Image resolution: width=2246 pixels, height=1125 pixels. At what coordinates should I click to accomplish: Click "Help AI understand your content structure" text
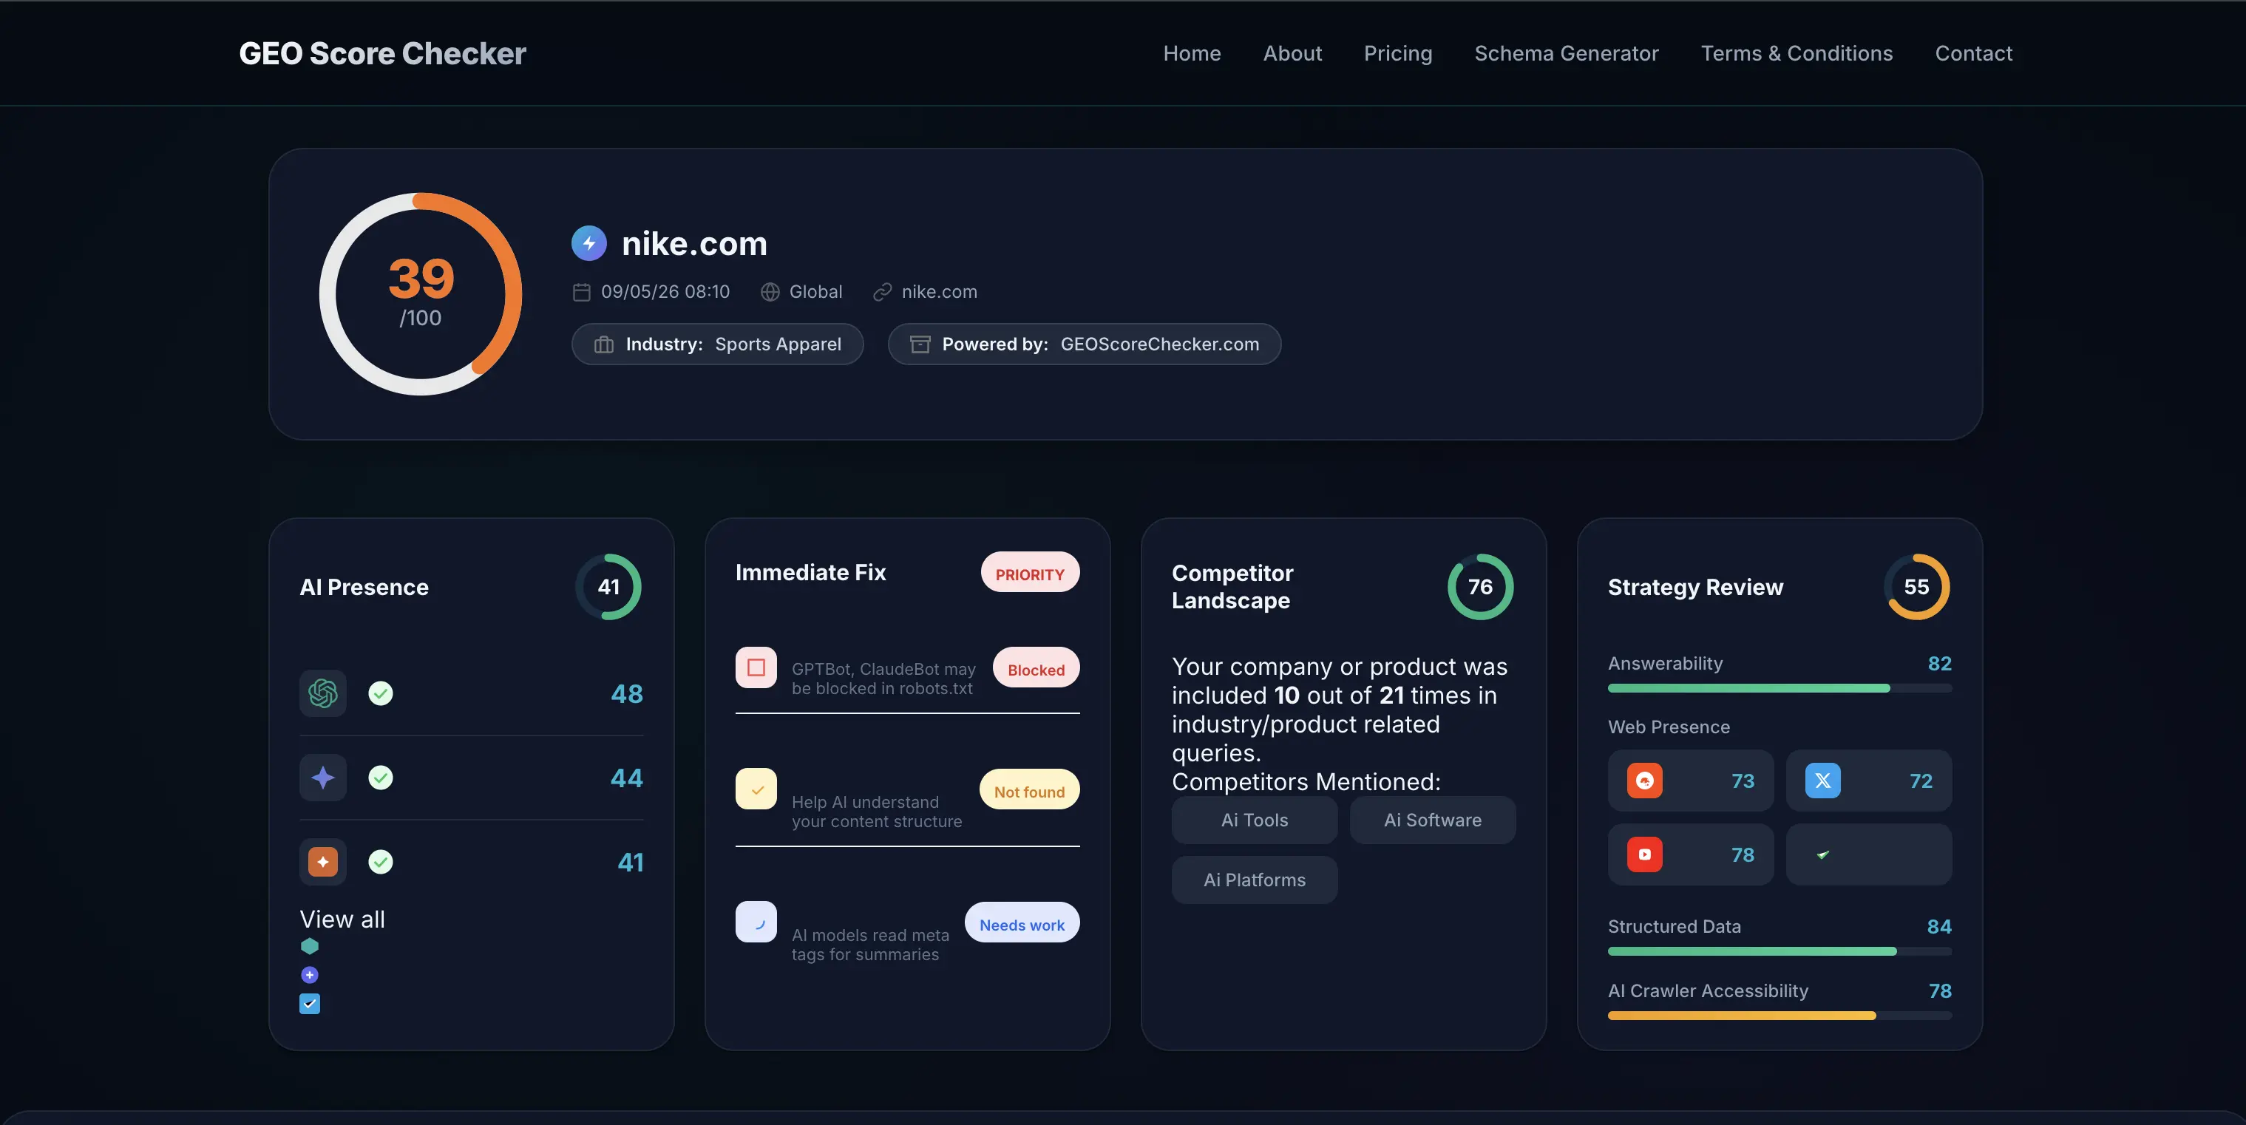tap(876, 812)
